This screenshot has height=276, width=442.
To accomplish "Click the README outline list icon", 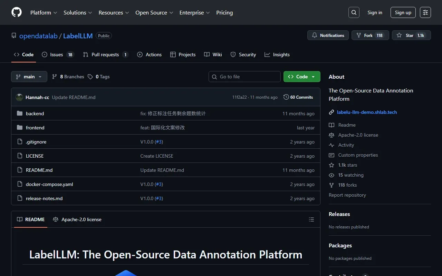I will click(311, 219).
